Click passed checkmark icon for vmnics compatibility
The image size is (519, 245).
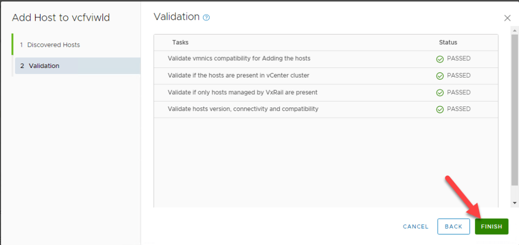pos(440,59)
